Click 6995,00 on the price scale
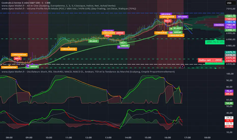237x140 pixels. pyautogui.click(x=231, y=33)
